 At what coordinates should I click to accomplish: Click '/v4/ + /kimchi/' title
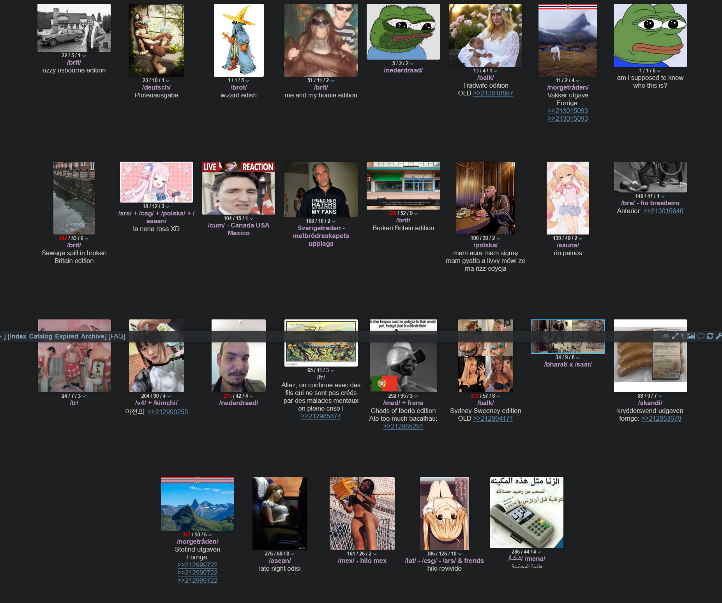click(156, 403)
